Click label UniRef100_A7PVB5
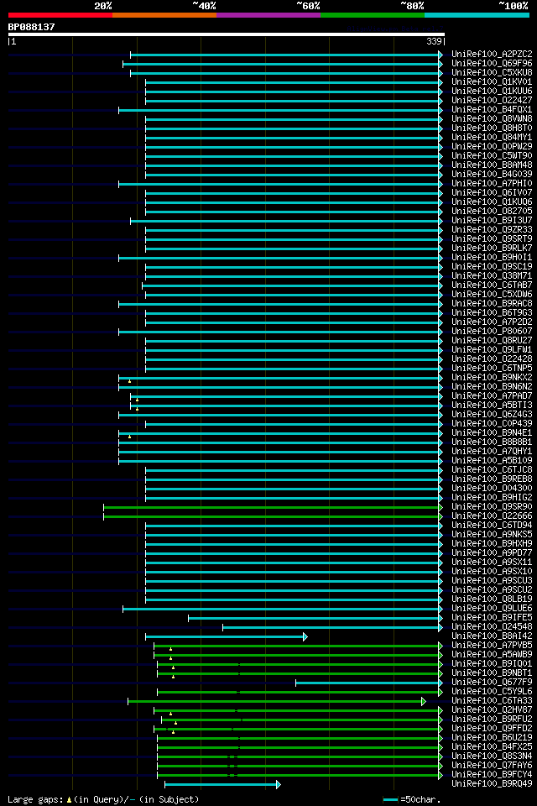This screenshot has width=537, height=806. click(x=492, y=646)
